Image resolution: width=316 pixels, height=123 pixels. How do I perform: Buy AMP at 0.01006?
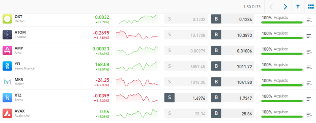[x=233, y=51]
